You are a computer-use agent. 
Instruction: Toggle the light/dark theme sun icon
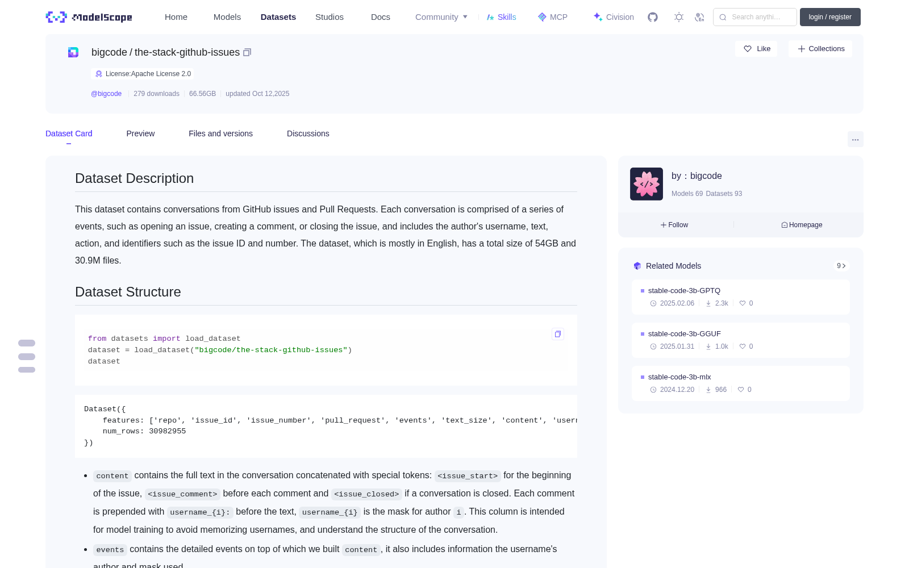coord(679,17)
